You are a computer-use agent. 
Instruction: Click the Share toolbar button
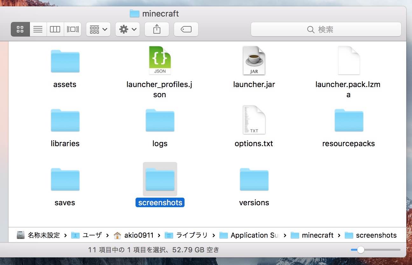(157, 29)
